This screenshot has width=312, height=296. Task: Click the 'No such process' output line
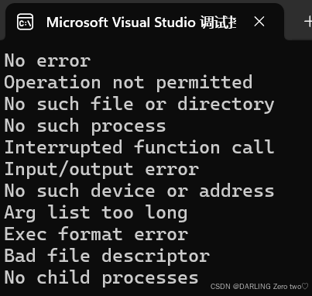coord(85,126)
